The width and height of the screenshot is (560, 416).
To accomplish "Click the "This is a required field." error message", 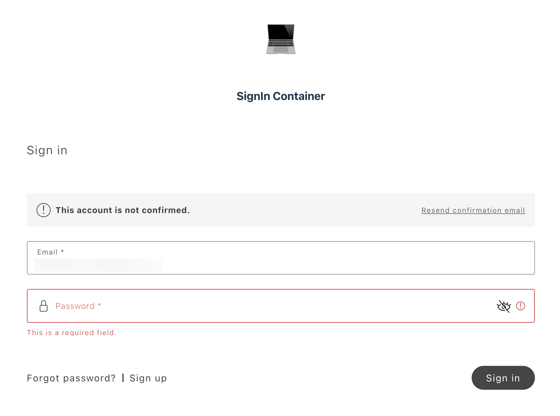I will pos(72,332).
